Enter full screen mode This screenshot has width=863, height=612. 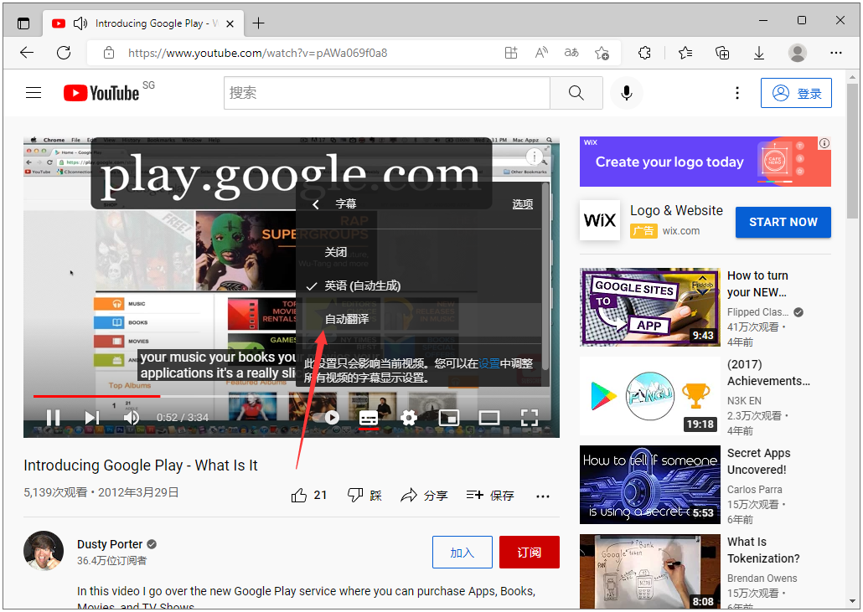coord(530,418)
